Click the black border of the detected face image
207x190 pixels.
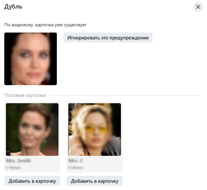[8, 59]
